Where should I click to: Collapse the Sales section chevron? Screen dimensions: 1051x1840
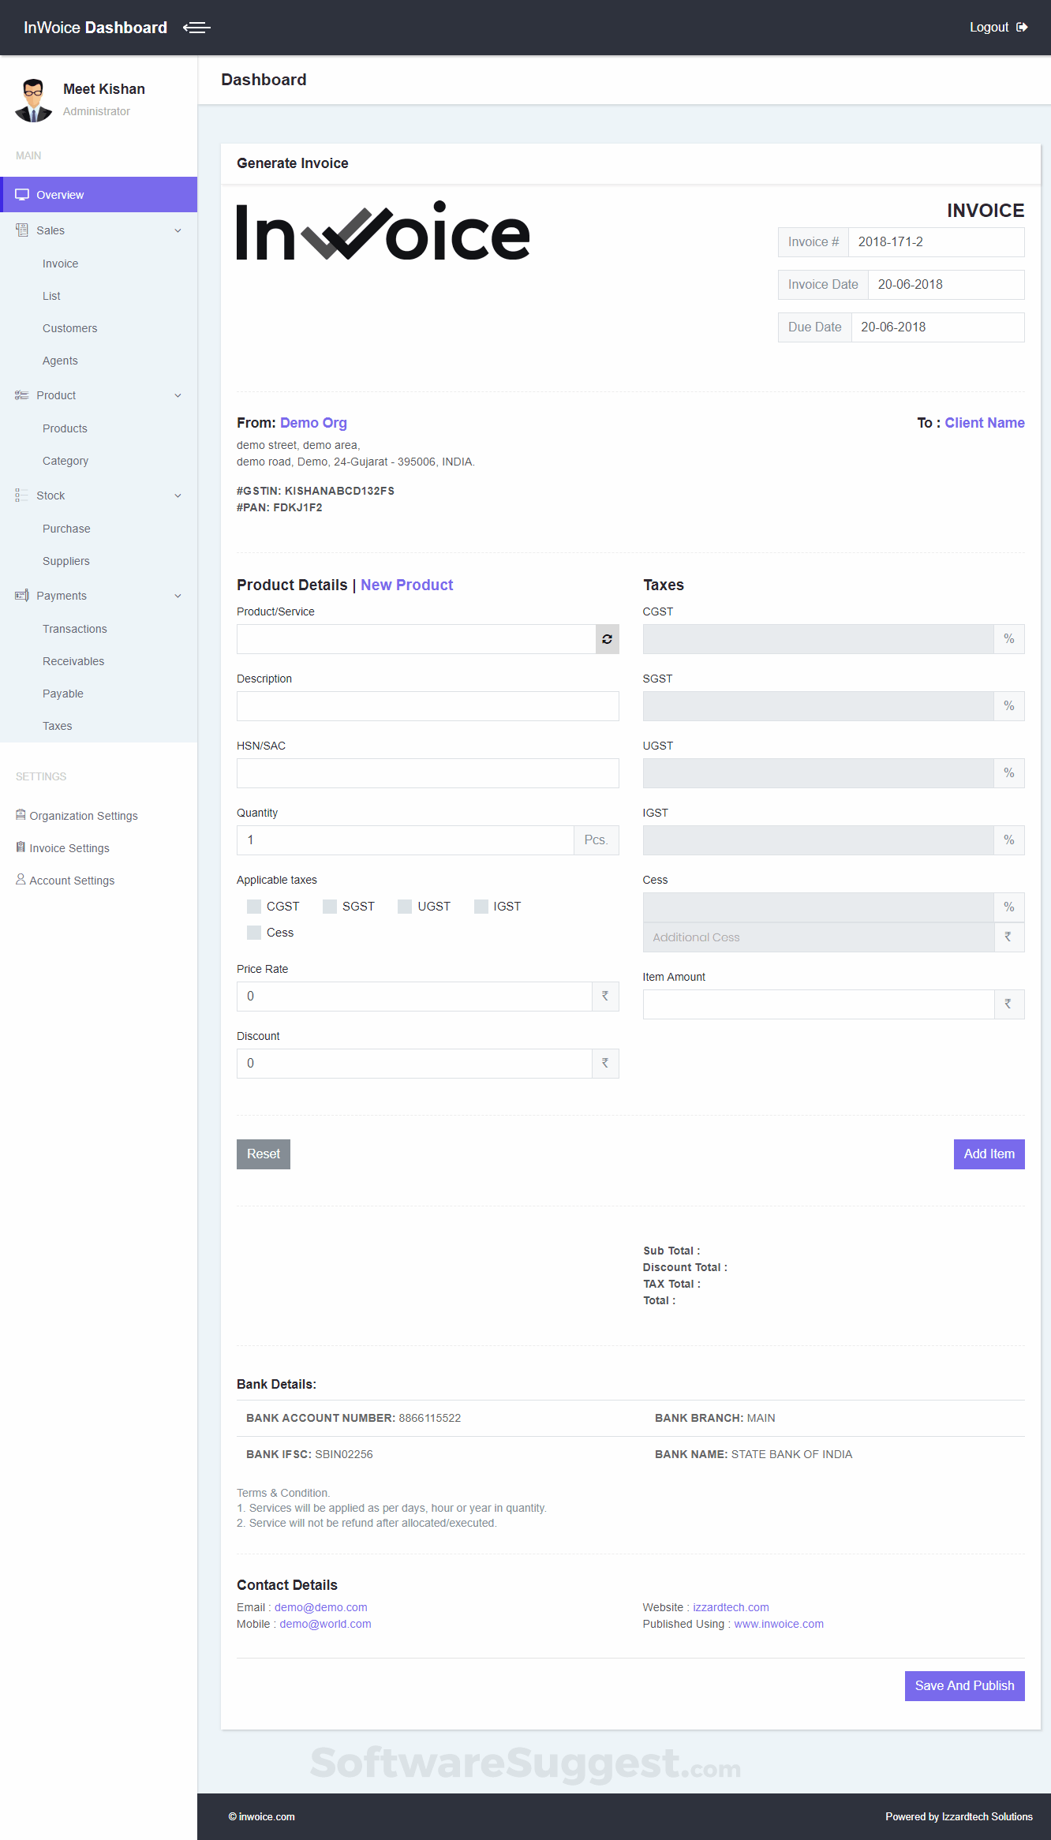click(178, 230)
